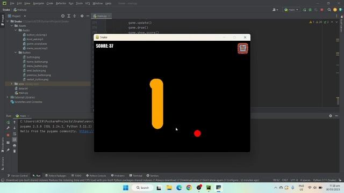Open the Problems tool window

(118, 175)
